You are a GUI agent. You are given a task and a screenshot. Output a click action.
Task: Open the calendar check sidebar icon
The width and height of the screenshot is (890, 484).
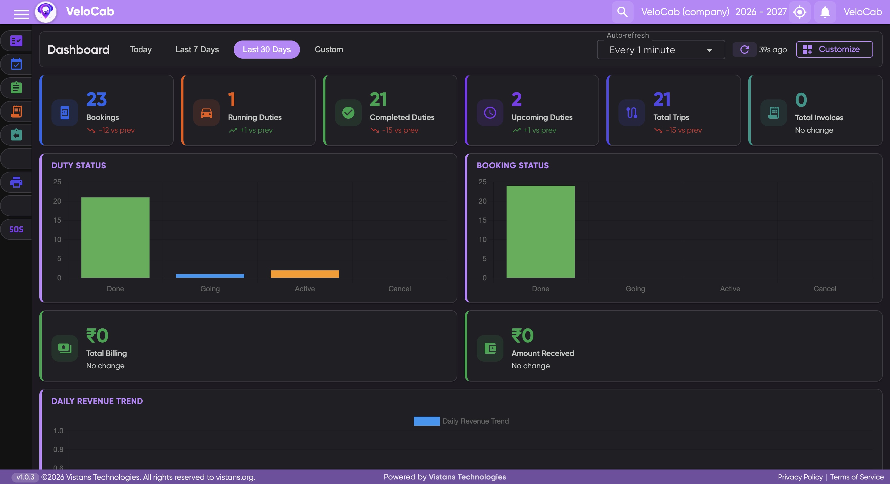[16, 64]
